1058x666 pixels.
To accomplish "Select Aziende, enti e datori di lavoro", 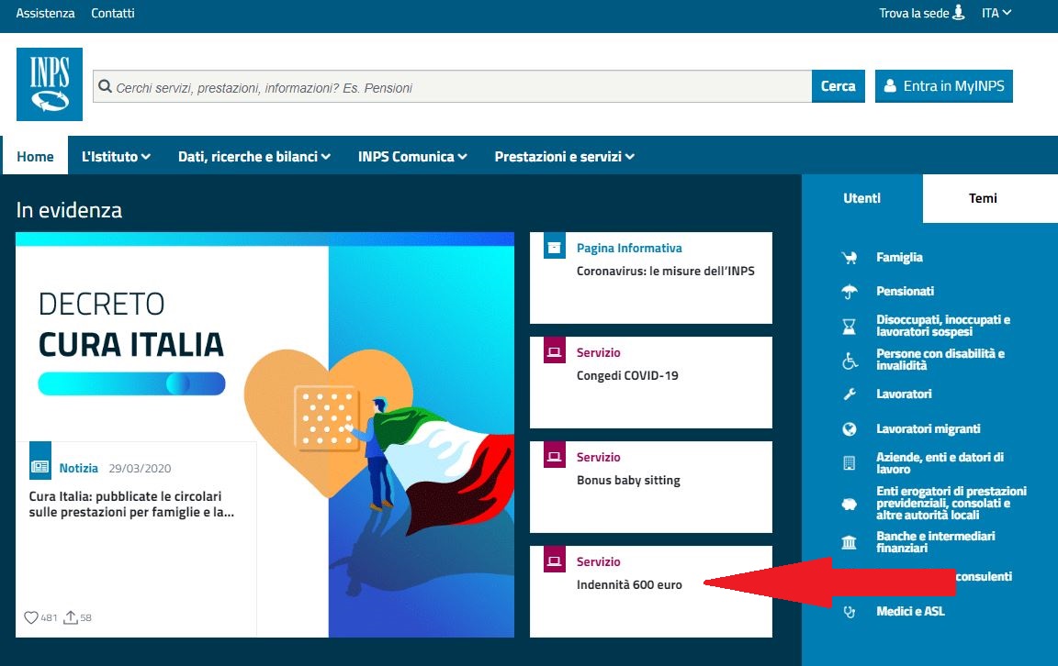I will 940,463.
